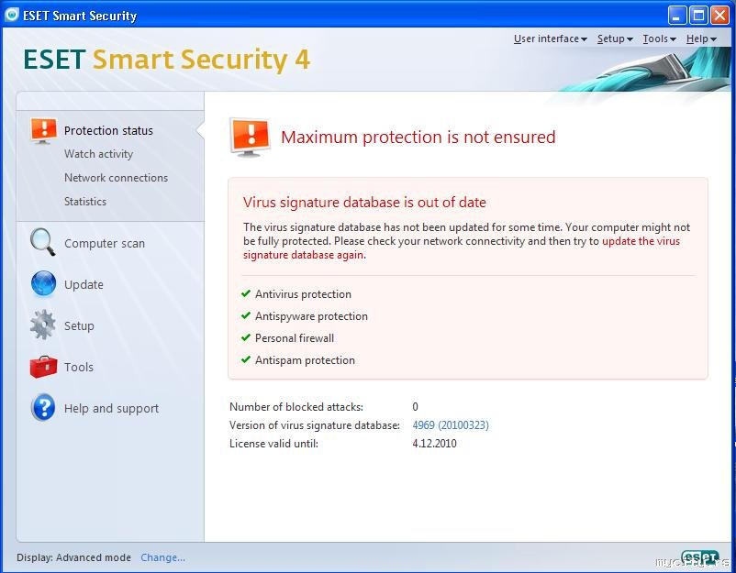Select Protection status in sidebar
Screen dimensions: 736x573
point(108,131)
